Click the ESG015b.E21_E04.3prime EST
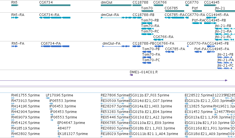This screenshot has height=138, width=235. (130, 115)
